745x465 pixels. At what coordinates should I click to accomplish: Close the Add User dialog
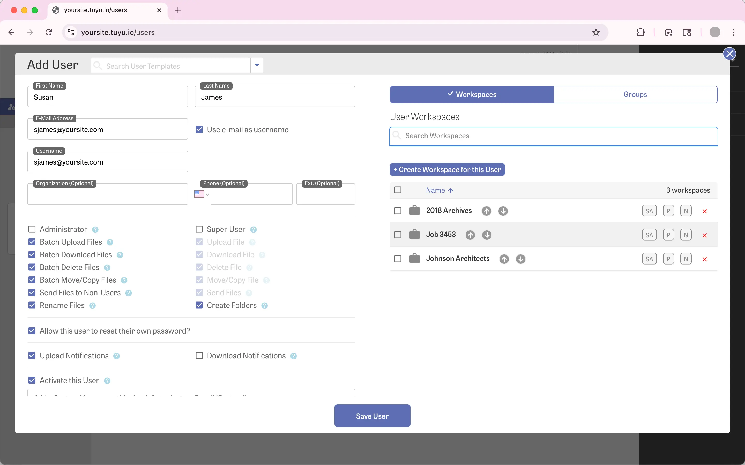[729, 54]
